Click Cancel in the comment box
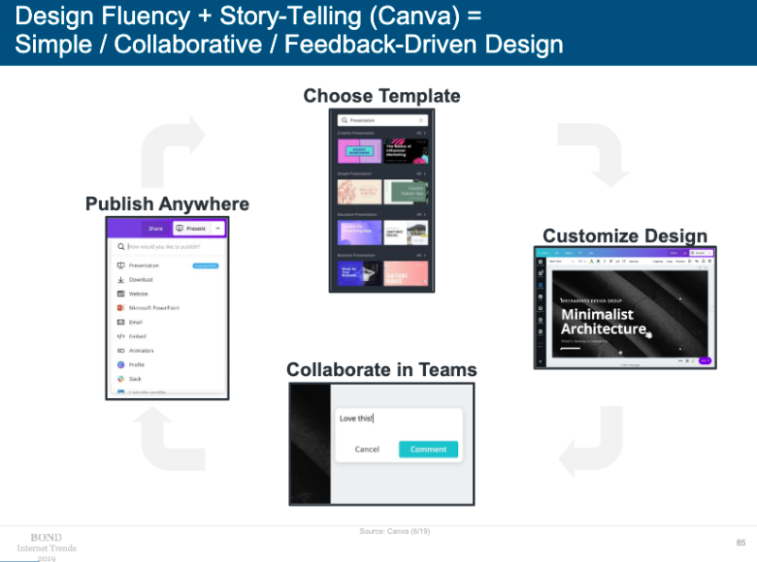Viewport: 757px width, 562px height. click(x=367, y=450)
